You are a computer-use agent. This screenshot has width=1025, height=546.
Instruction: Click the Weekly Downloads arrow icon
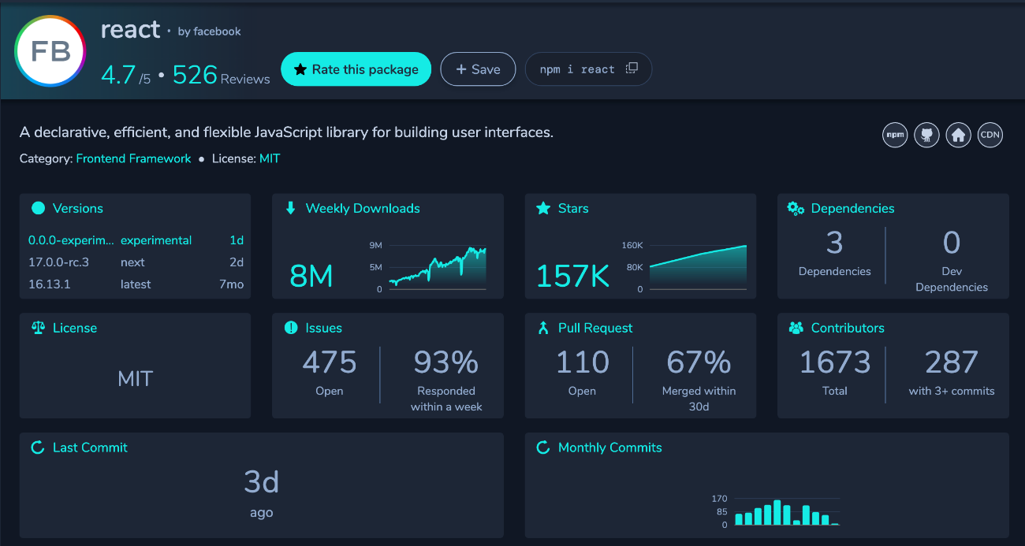tap(290, 208)
